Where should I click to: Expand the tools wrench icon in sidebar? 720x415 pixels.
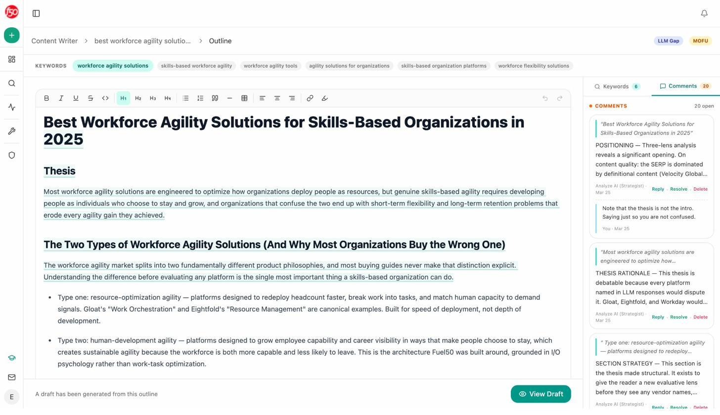[x=11, y=131]
